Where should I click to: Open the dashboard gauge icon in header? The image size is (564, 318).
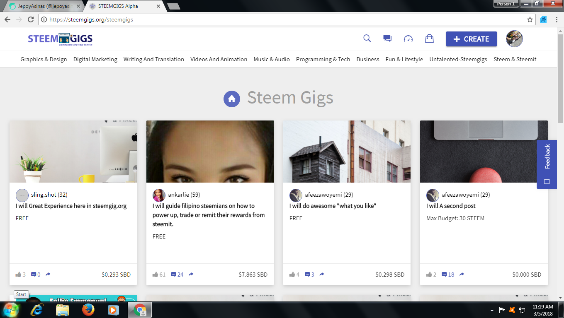point(408,39)
